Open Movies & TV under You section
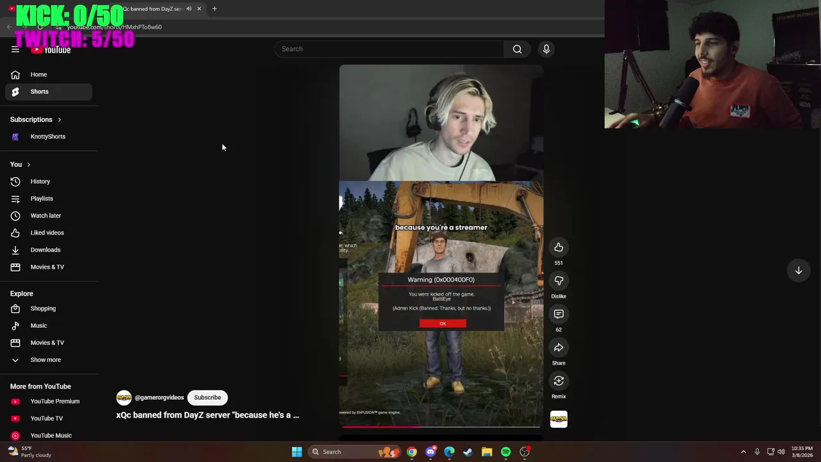This screenshot has height=462, width=821. click(49, 267)
